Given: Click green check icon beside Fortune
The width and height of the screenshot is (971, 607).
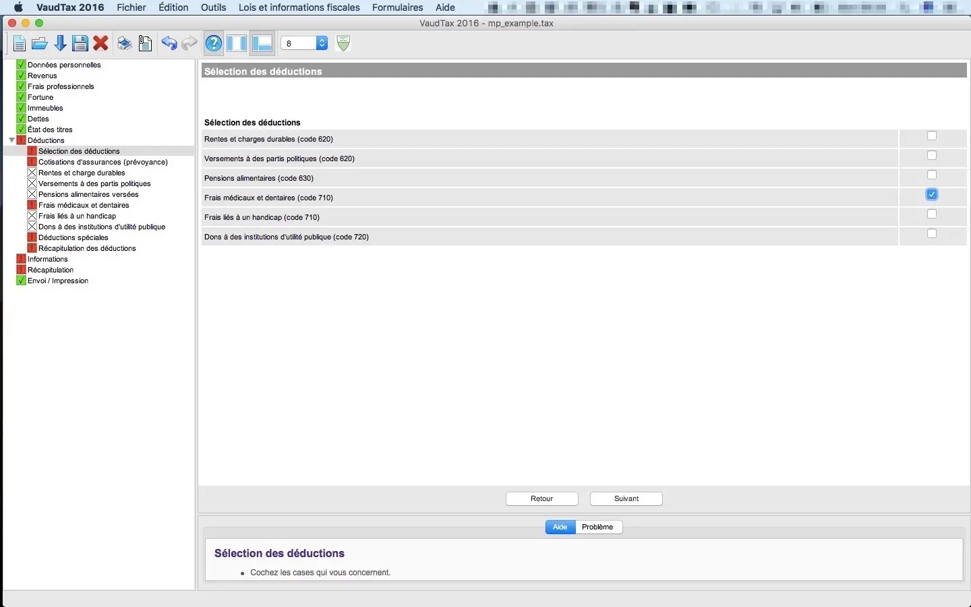Looking at the screenshot, I should 21,97.
